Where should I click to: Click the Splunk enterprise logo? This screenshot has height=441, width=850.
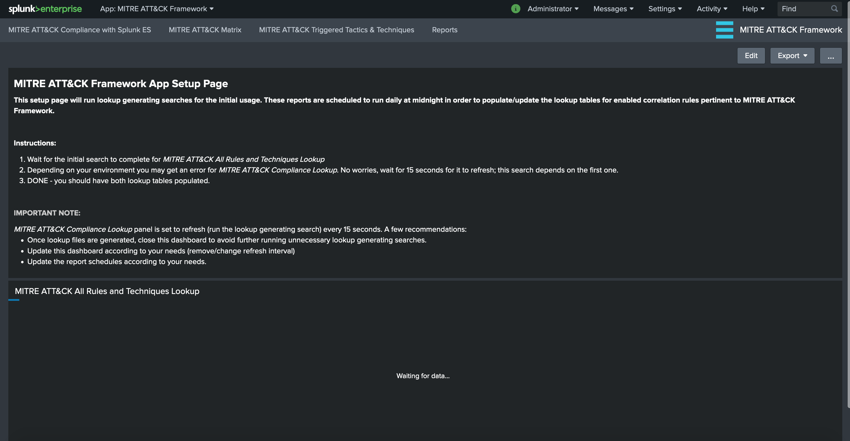pos(45,9)
